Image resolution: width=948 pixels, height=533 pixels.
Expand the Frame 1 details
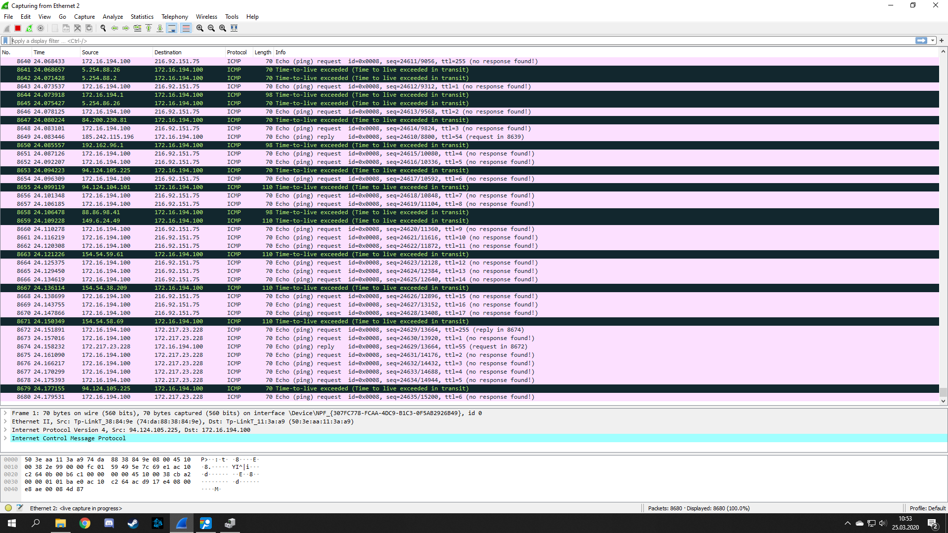(5, 413)
